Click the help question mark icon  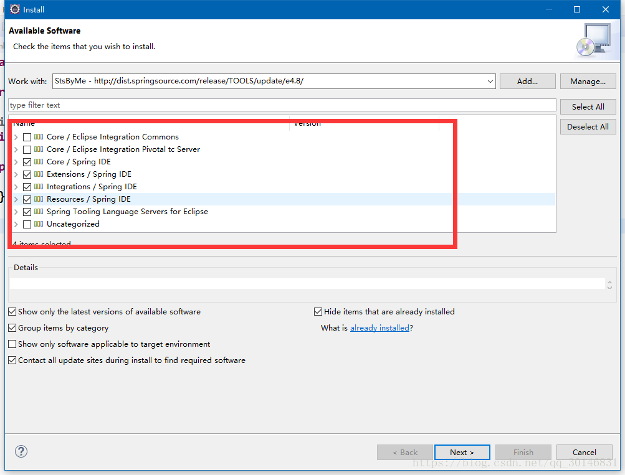coord(21,451)
